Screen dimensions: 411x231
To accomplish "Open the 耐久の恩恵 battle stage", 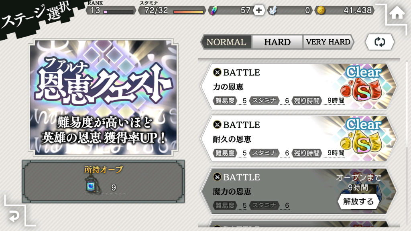I will 299,138.
